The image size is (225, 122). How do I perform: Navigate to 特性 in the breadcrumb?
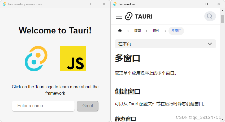click(x=156, y=31)
